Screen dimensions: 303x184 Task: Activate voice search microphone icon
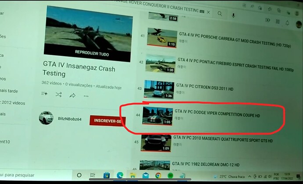pyautogui.click(x=233, y=15)
